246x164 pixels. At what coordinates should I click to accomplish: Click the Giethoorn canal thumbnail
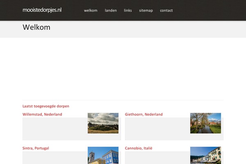(x=205, y=123)
